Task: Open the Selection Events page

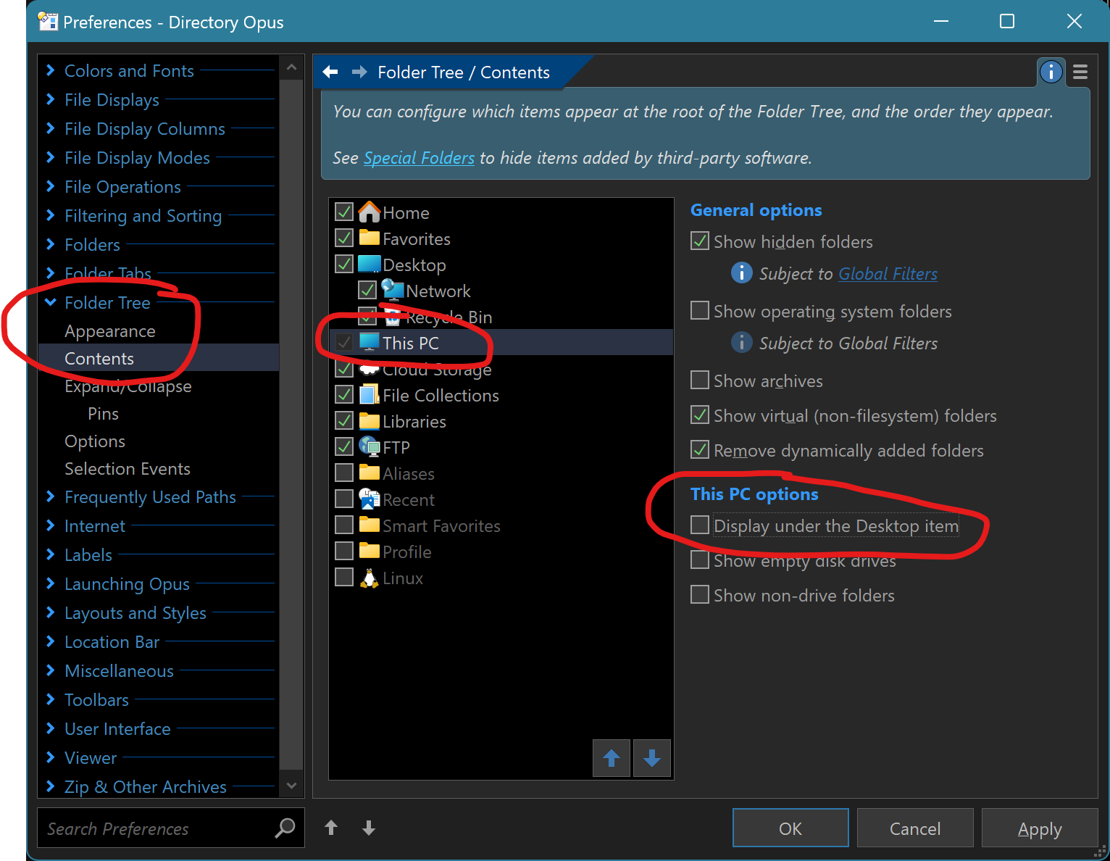Action: coord(128,469)
